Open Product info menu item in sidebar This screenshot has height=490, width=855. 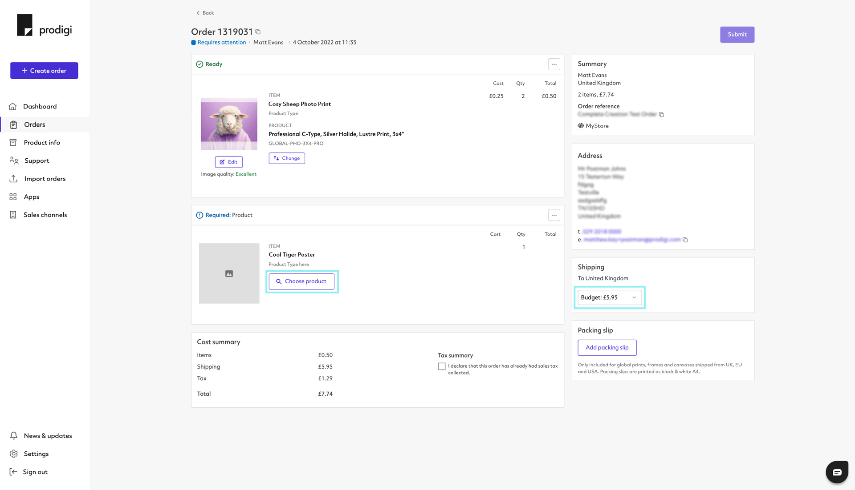[42, 142]
